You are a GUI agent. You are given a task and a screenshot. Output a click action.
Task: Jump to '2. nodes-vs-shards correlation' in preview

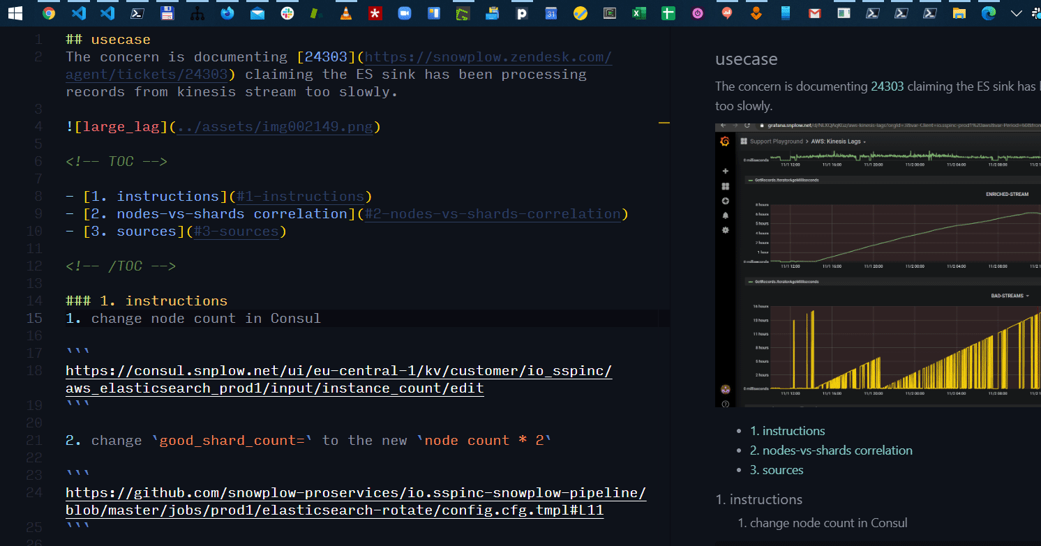click(x=831, y=450)
